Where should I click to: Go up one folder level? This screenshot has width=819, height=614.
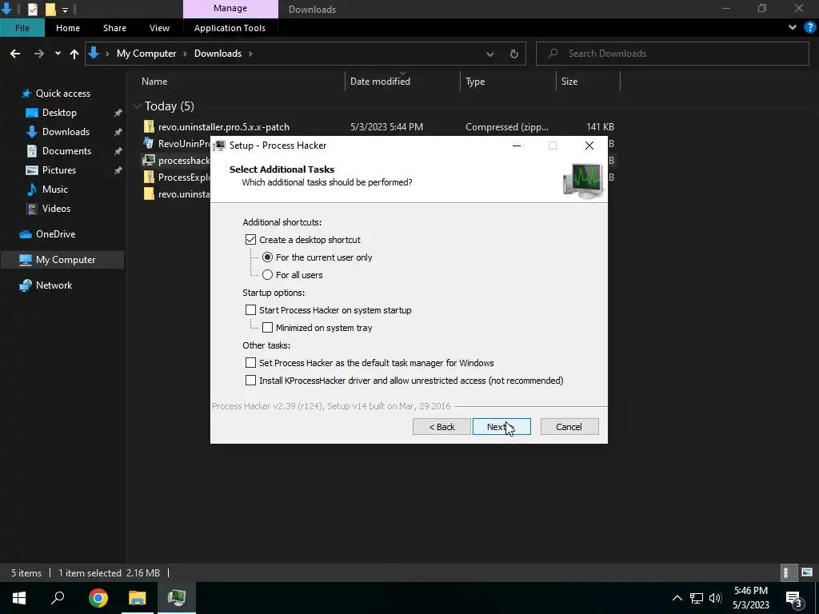[x=74, y=54]
